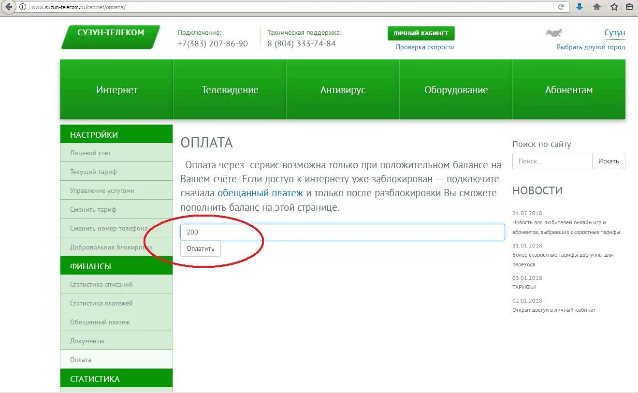638x393 pixels.
Task: Open Статистика платежей sidebar item
Action: (x=116, y=303)
